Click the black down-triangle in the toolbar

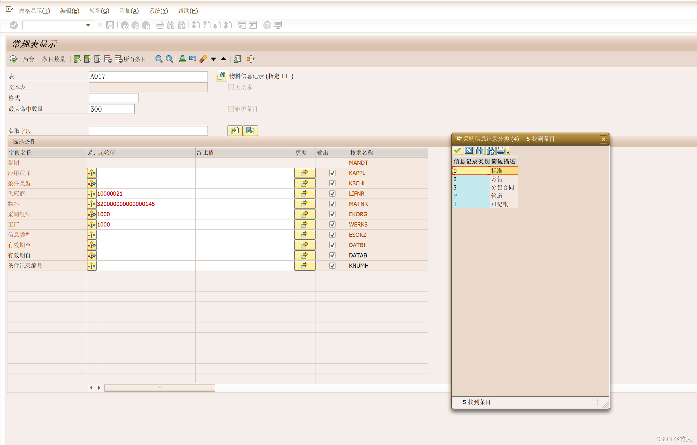[213, 59]
